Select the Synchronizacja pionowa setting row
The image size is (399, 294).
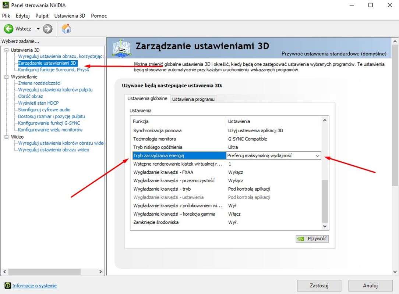(157, 130)
